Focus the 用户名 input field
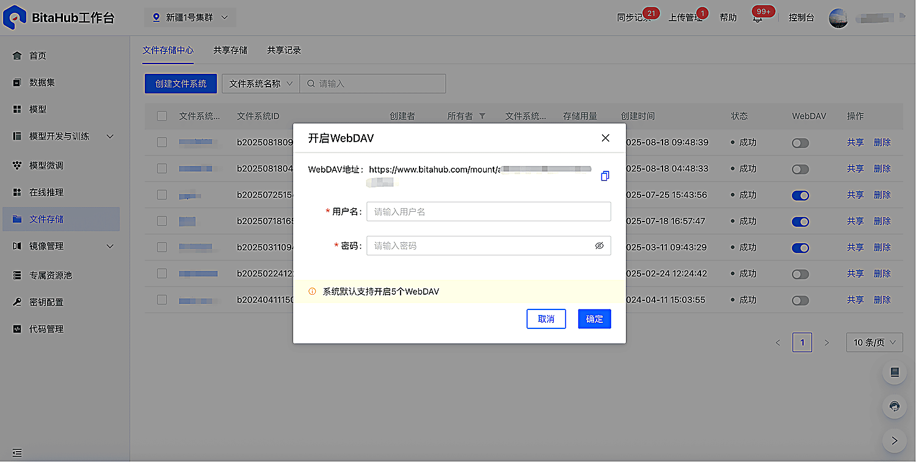 click(x=489, y=212)
